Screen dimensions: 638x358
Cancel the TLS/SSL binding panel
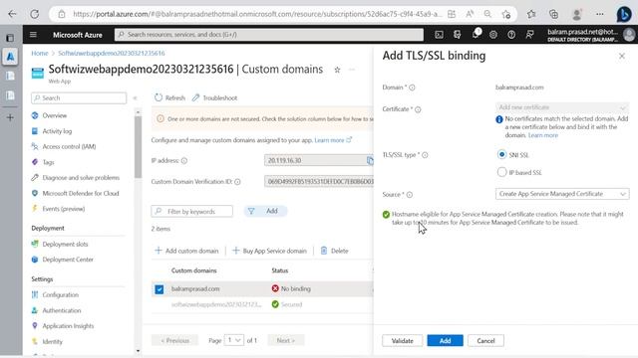pos(485,340)
